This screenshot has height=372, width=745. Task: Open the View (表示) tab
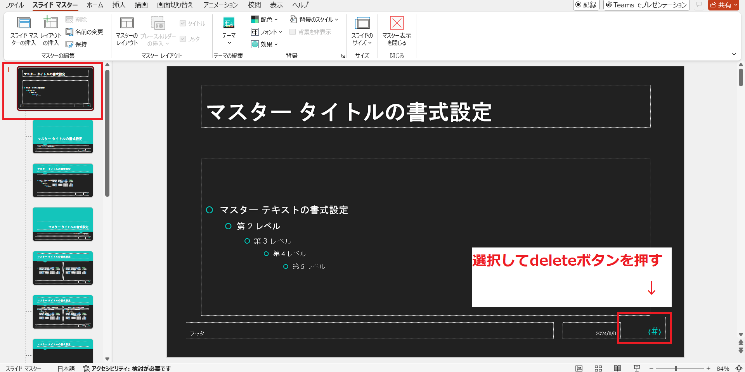pos(277,5)
